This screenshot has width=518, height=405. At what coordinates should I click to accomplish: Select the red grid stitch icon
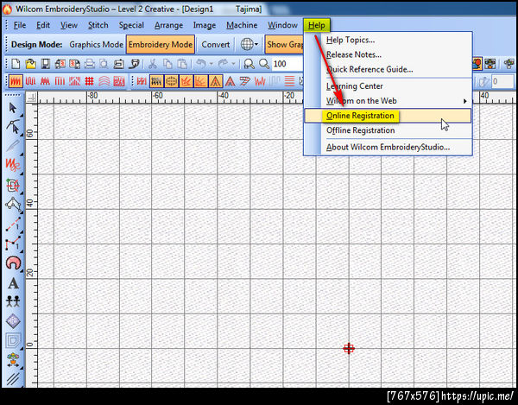tap(89, 81)
